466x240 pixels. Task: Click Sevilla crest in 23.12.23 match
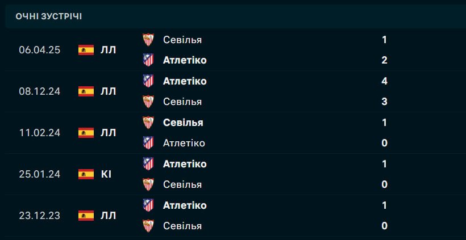coord(148,226)
